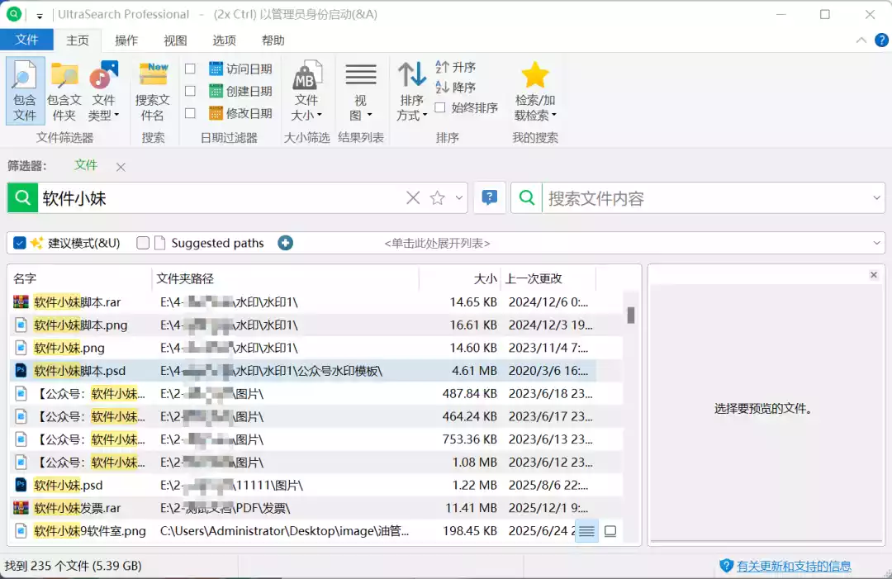Expand the path list dropdown arrow
This screenshot has height=579, width=892.
coord(876,243)
